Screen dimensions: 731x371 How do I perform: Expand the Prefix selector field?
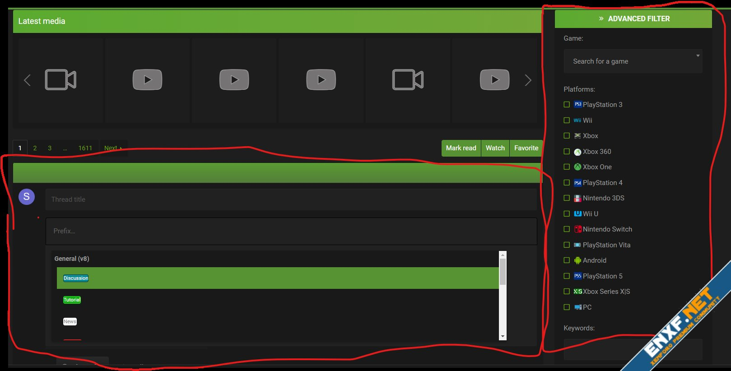click(291, 231)
